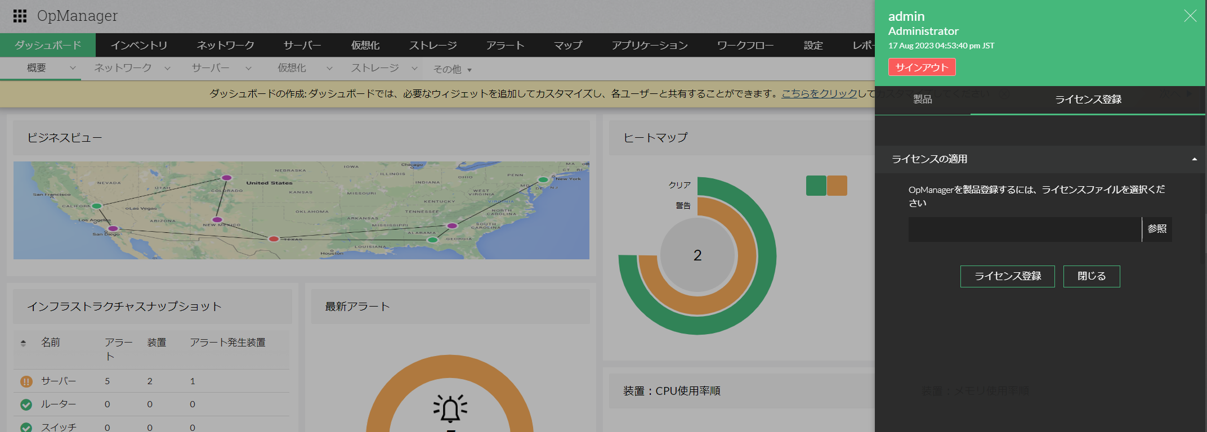Screen dimensions: 1207x432
Task: Expand the 概要 dropdown chevron
Action: (x=73, y=68)
